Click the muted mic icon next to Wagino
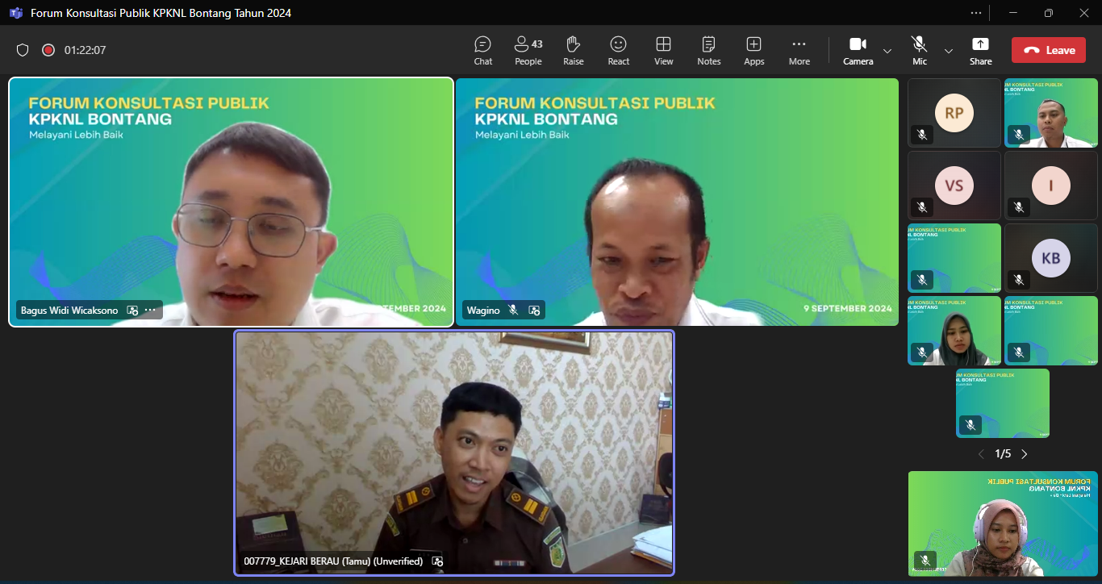 513,310
